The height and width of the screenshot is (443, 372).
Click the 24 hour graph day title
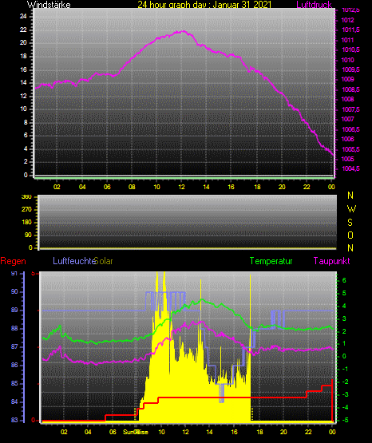(x=204, y=5)
